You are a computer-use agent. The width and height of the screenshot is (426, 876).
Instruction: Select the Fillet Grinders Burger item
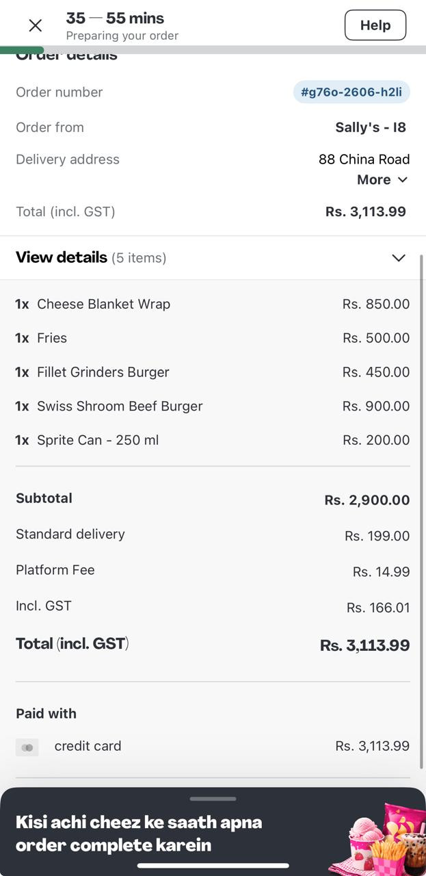tap(103, 372)
